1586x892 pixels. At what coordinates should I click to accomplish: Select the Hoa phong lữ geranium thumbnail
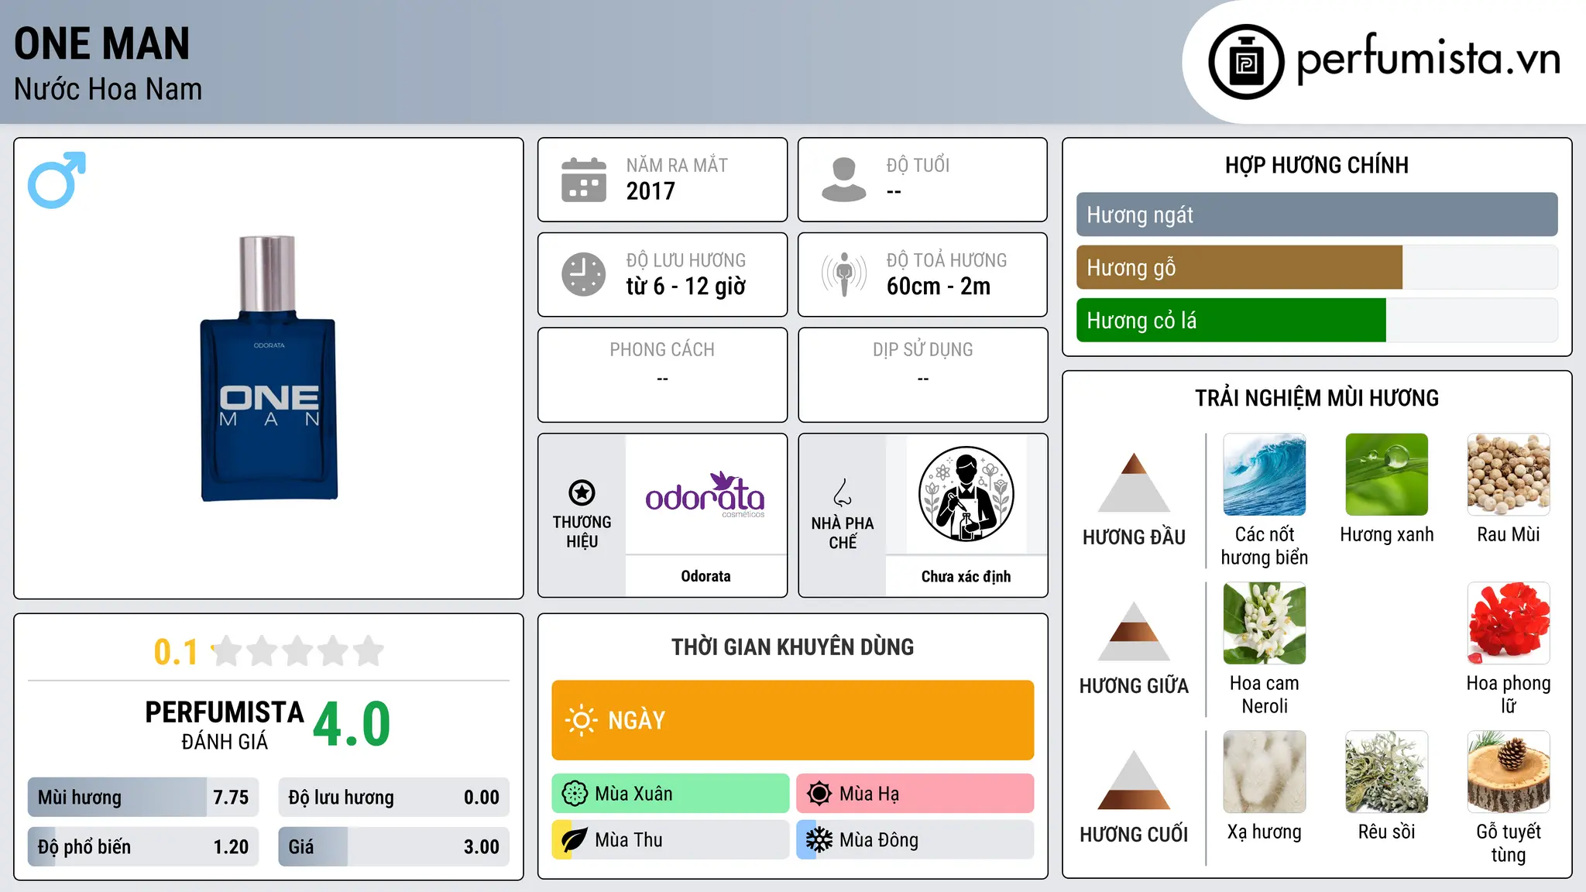[x=1509, y=623]
